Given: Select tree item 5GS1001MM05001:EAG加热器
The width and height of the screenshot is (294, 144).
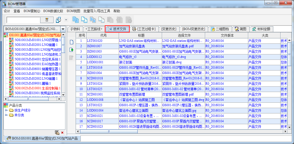Looking at the screenshot, I should tap(37, 64).
